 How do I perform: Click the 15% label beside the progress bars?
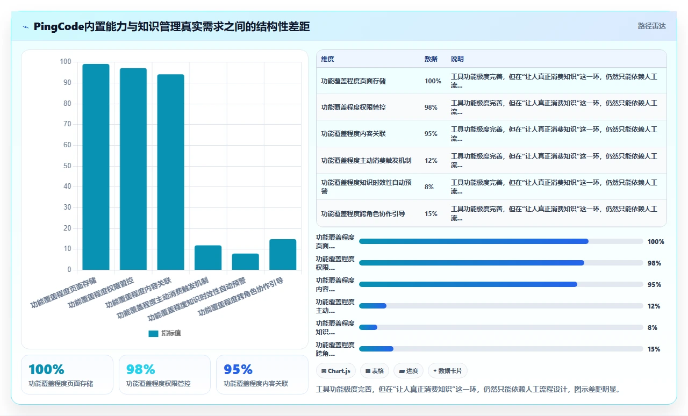pos(654,349)
